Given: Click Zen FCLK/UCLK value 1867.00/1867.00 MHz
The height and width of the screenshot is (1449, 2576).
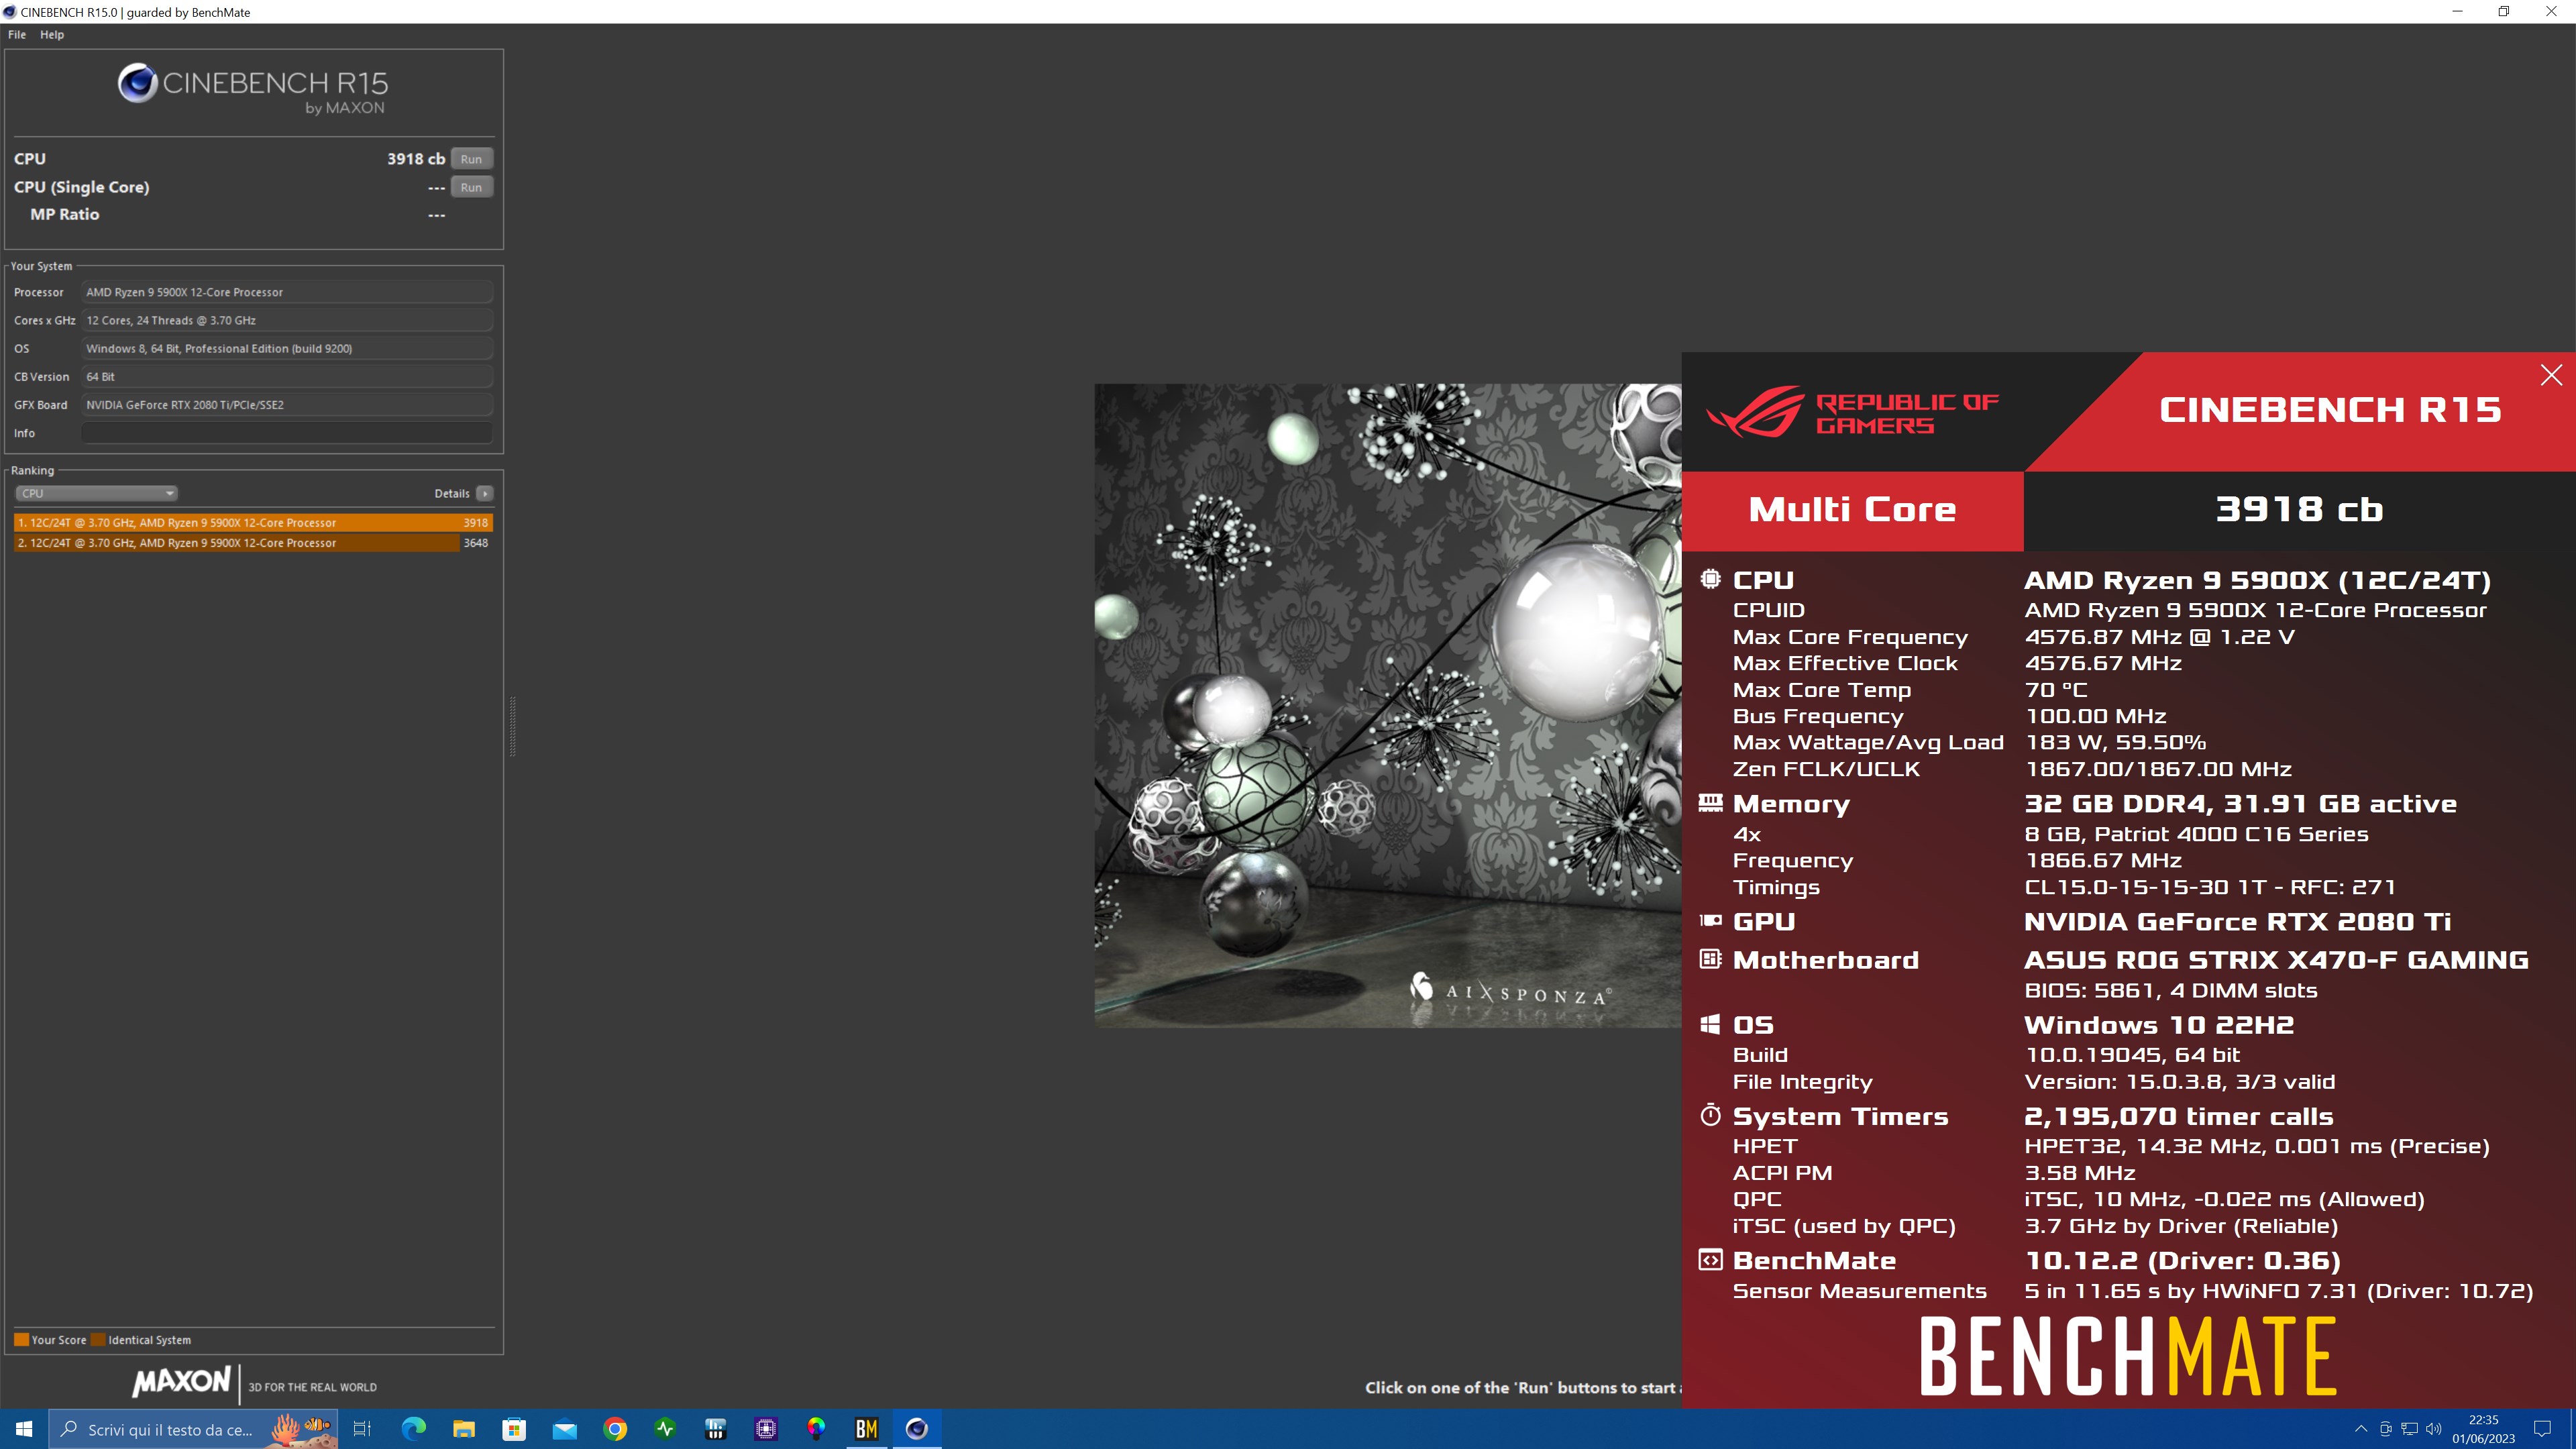Looking at the screenshot, I should 2158,769.
